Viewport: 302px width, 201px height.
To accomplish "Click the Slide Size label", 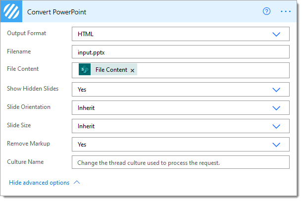I will tap(19, 125).
